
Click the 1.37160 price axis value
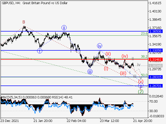(155, 28)
